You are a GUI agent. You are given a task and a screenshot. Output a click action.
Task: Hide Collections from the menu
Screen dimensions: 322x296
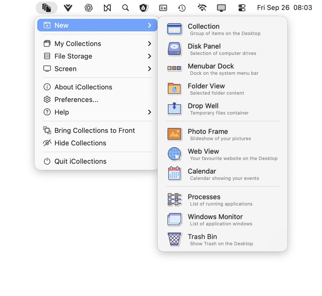pyautogui.click(x=80, y=143)
